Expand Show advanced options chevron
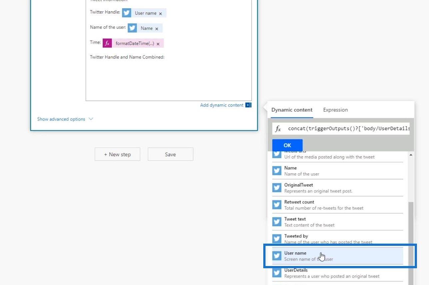 point(91,119)
